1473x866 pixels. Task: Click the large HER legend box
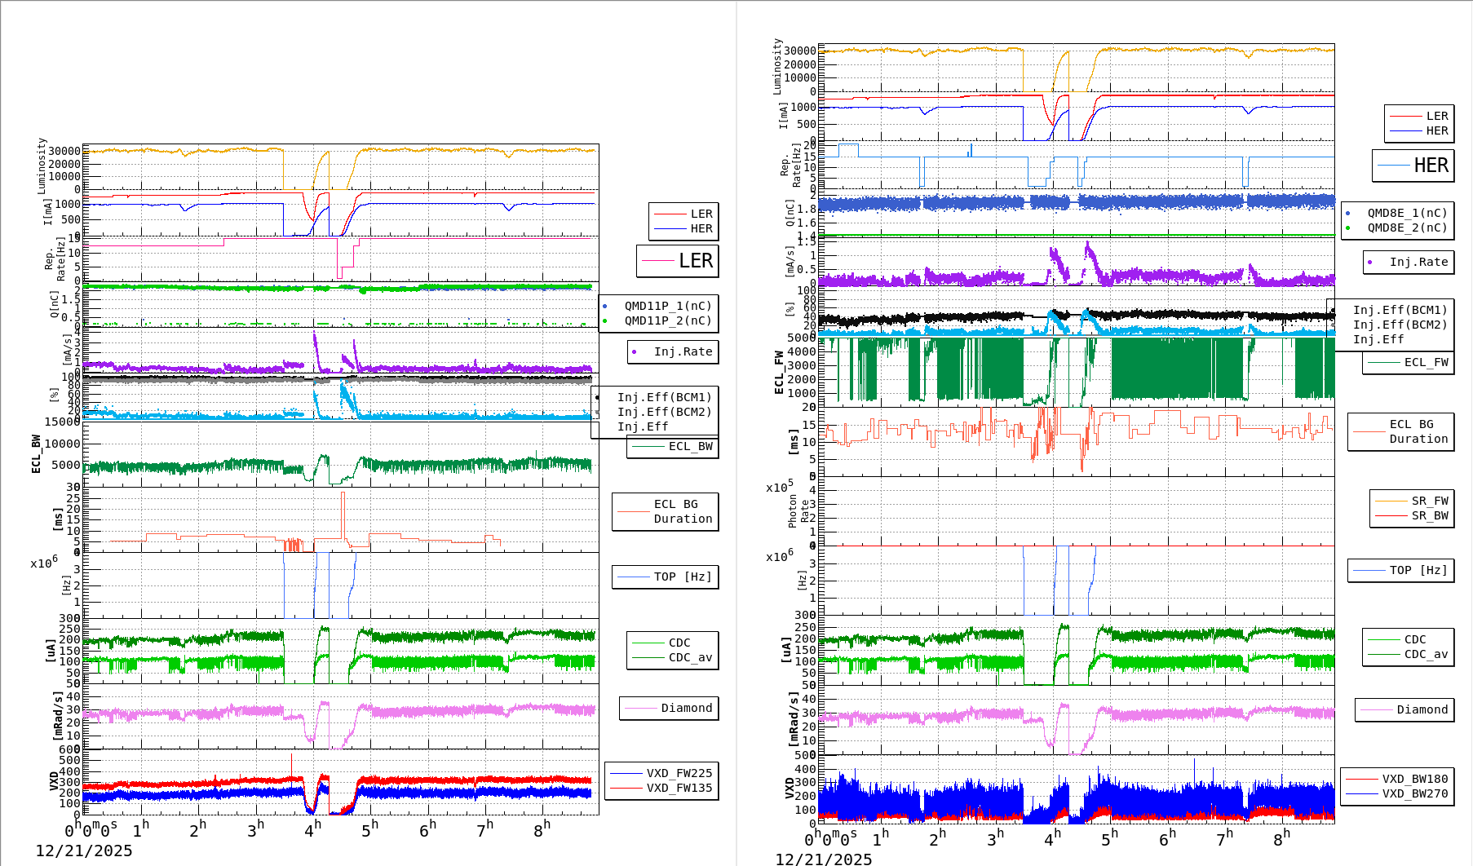(x=1413, y=166)
